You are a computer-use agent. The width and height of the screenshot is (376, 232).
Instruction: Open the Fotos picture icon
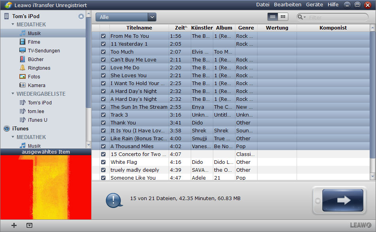tap(23, 76)
